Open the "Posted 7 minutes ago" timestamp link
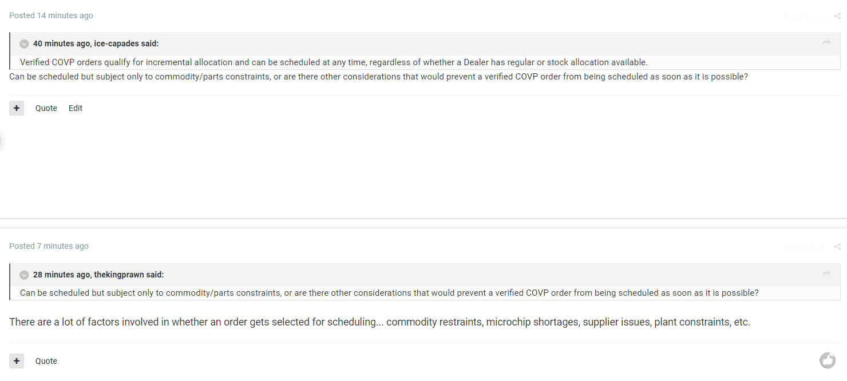The width and height of the screenshot is (847, 381). tap(49, 246)
